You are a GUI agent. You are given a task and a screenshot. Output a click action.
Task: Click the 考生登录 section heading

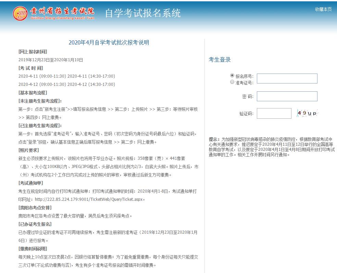[220, 60]
